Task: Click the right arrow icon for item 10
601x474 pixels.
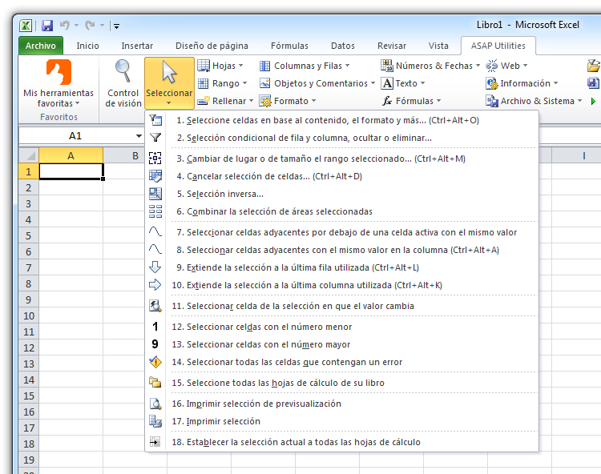Action: [155, 285]
